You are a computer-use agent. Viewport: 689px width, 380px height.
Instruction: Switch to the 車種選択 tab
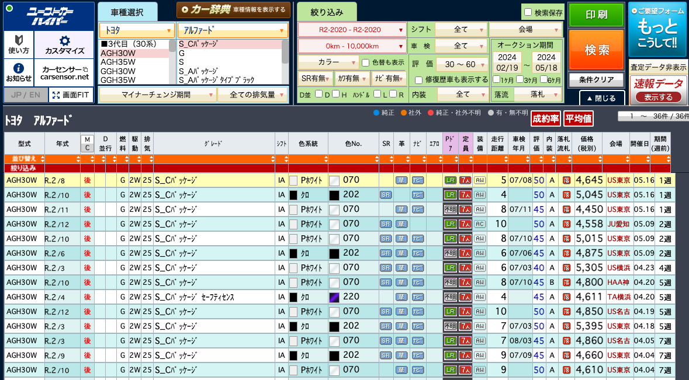pyautogui.click(x=127, y=12)
